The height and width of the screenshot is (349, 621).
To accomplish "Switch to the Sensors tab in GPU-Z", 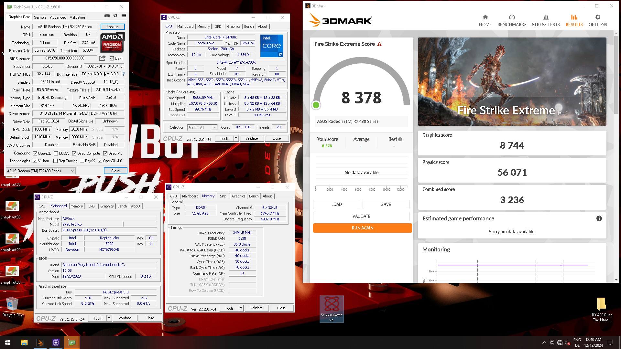I will click(40, 17).
